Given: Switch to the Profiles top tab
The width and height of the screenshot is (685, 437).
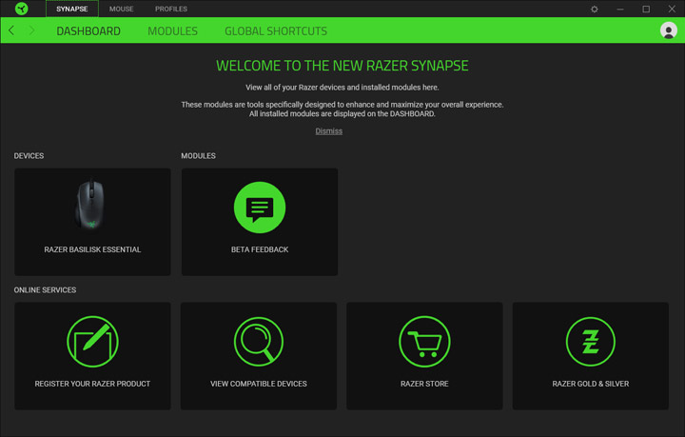Looking at the screenshot, I should [171, 9].
